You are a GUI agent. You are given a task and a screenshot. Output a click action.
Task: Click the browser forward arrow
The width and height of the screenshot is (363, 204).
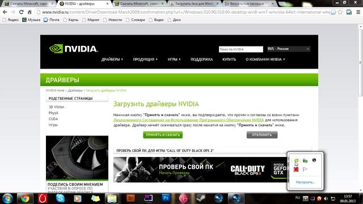13,12
